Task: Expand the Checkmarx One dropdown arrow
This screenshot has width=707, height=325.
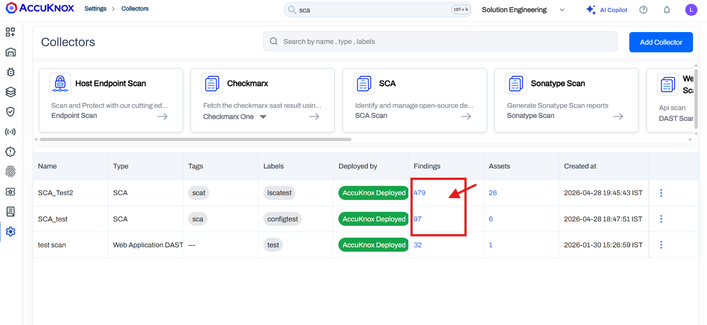Action: [263, 117]
